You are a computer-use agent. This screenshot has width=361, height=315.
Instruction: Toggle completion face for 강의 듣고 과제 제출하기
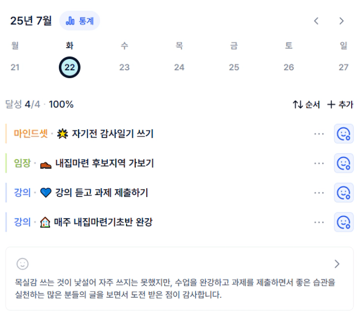pyautogui.click(x=343, y=193)
